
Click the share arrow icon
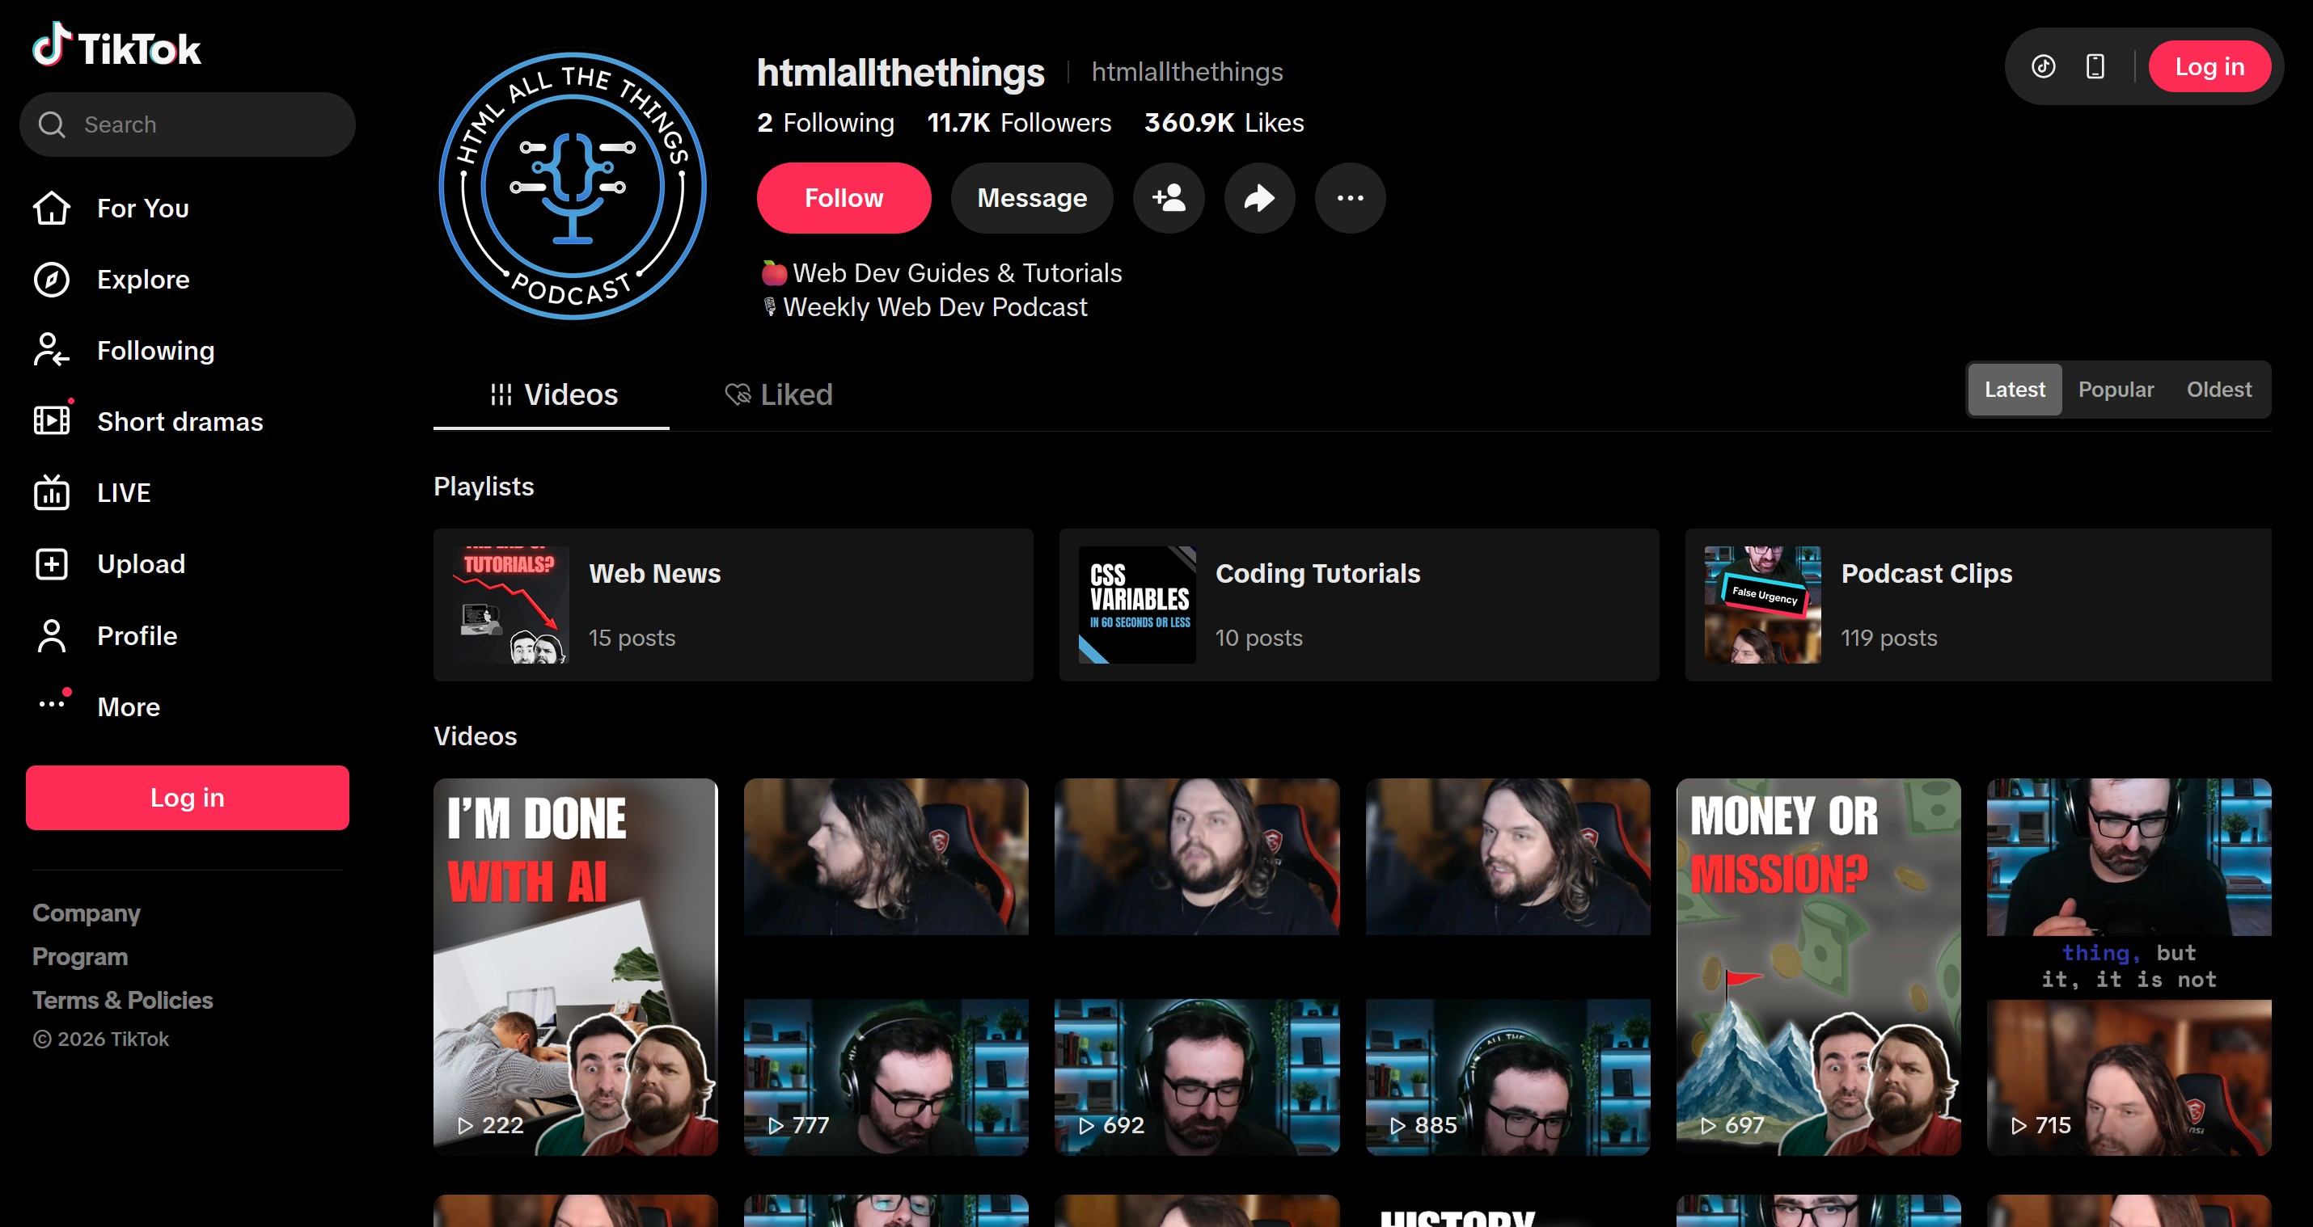pyautogui.click(x=1260, y=198)
